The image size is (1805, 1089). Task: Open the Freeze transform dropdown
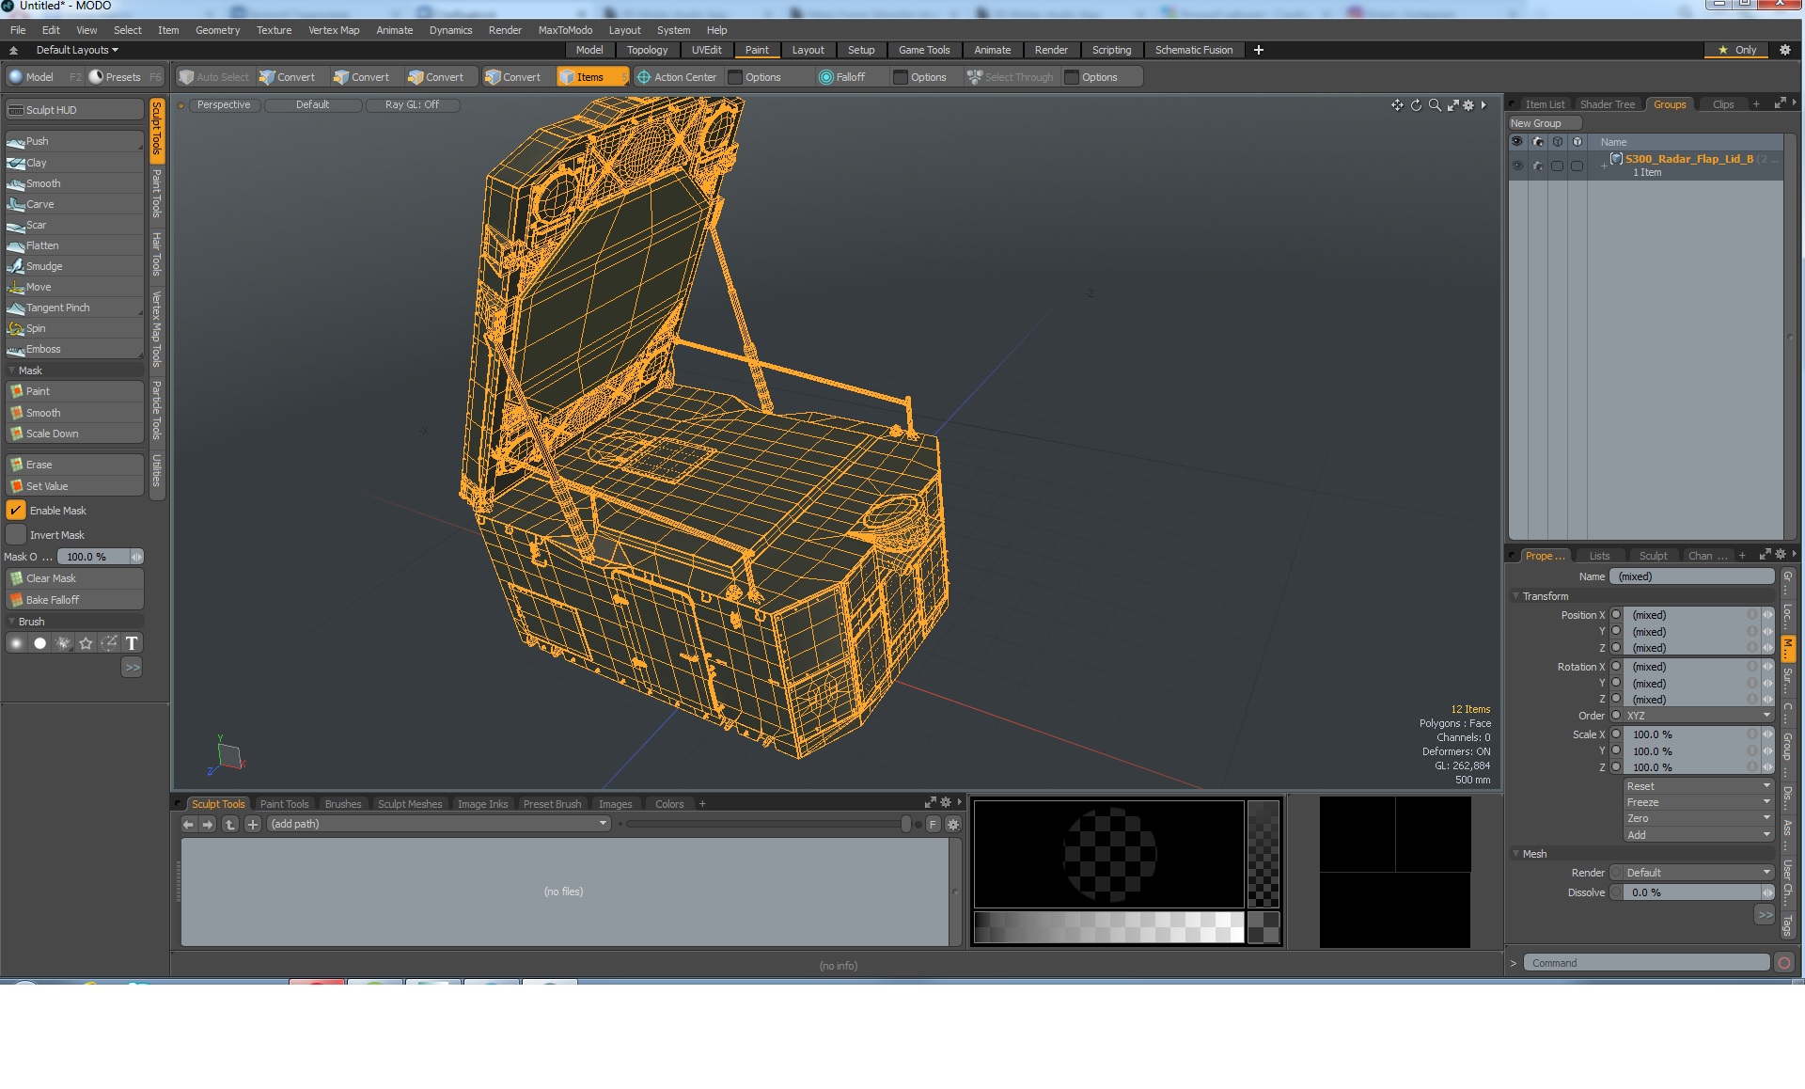(x=1699, y=802)
